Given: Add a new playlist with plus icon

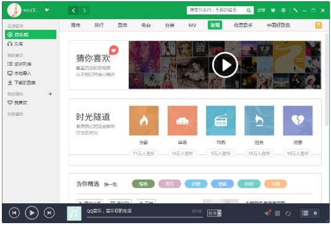Looking at the screenshot, I should [x=50, y=94].
